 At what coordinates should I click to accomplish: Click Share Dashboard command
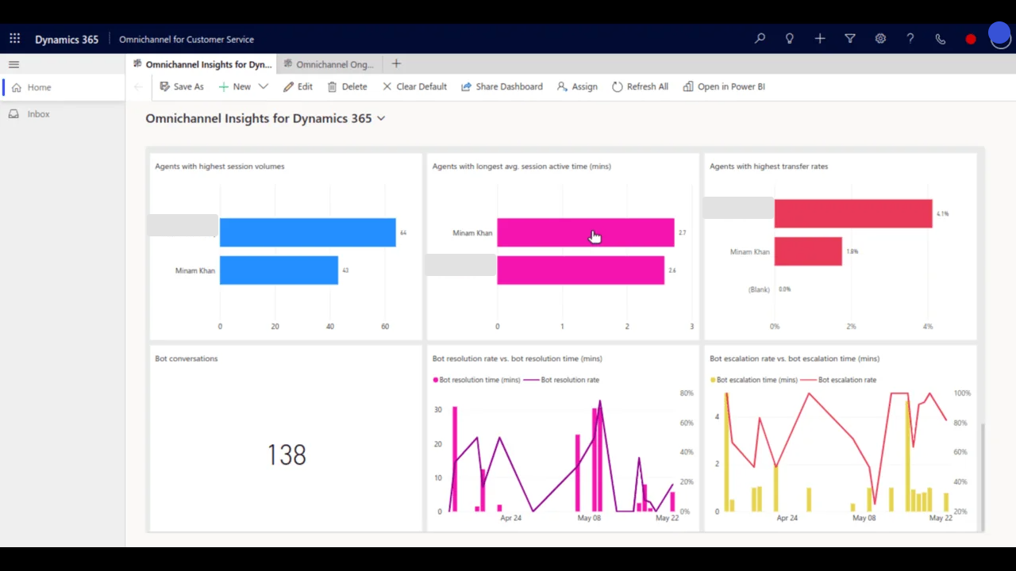tap(502, 86)
